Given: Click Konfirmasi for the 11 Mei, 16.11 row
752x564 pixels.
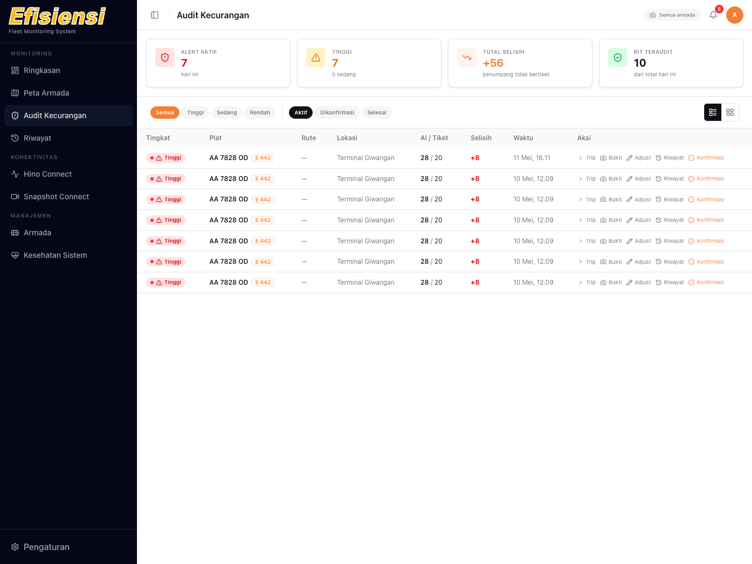Looking at the screenshot, I should click(x=706, y=158).
